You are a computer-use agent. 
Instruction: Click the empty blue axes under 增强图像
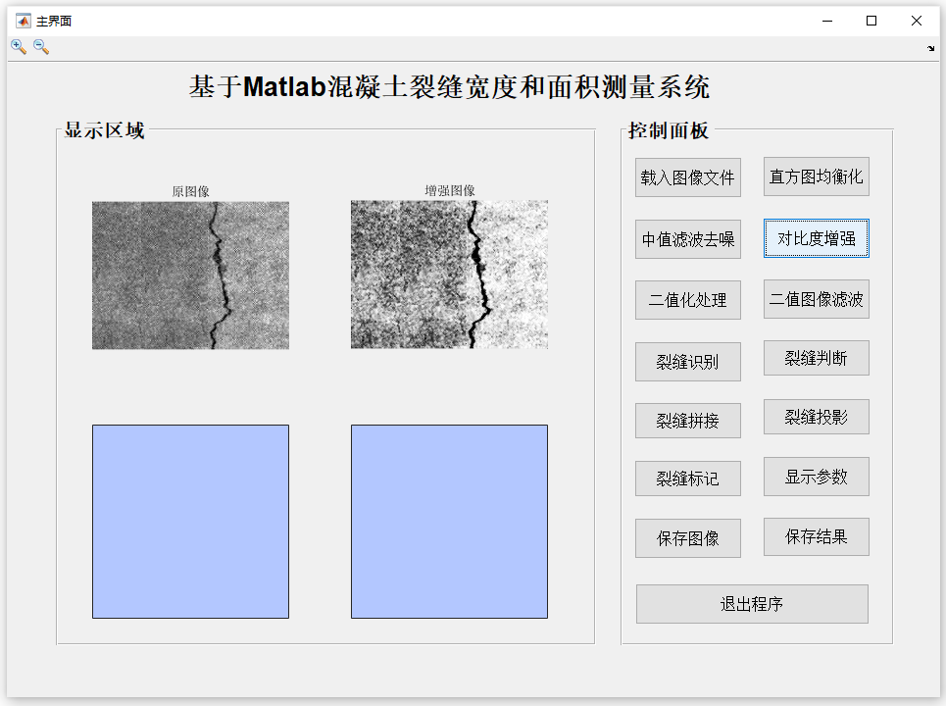[449, 522]
